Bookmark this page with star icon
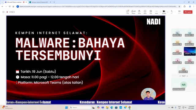This screenshot has width=196, height=110. (x=179, y=6)
